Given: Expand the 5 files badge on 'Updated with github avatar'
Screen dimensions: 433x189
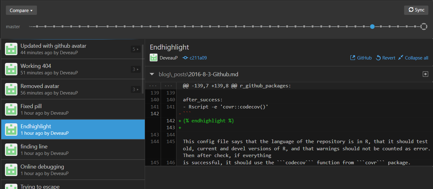Looking at the screenshot, I should (x=136, y=49).
